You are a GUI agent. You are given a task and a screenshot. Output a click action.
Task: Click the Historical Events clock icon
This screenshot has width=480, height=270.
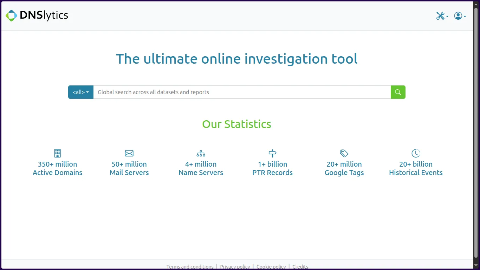[x=416, y=153]
